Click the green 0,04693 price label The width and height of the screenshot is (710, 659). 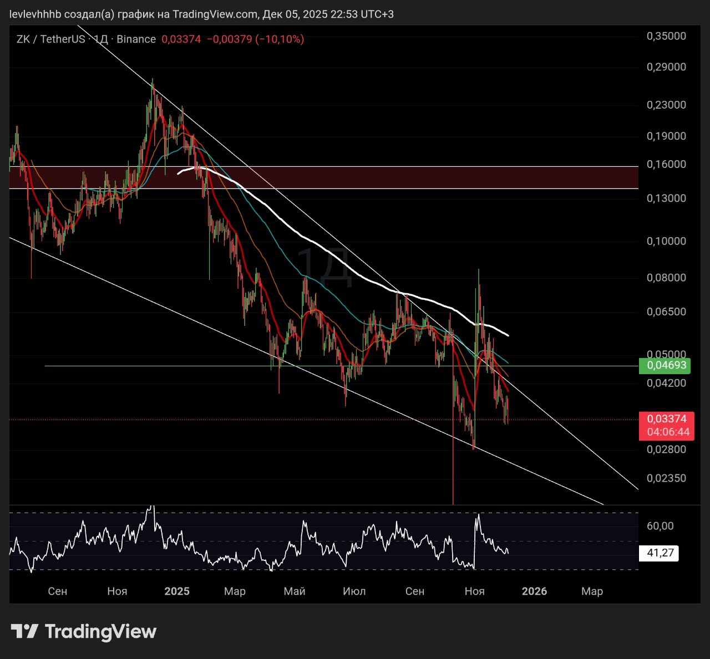click(x=667, y=365)
